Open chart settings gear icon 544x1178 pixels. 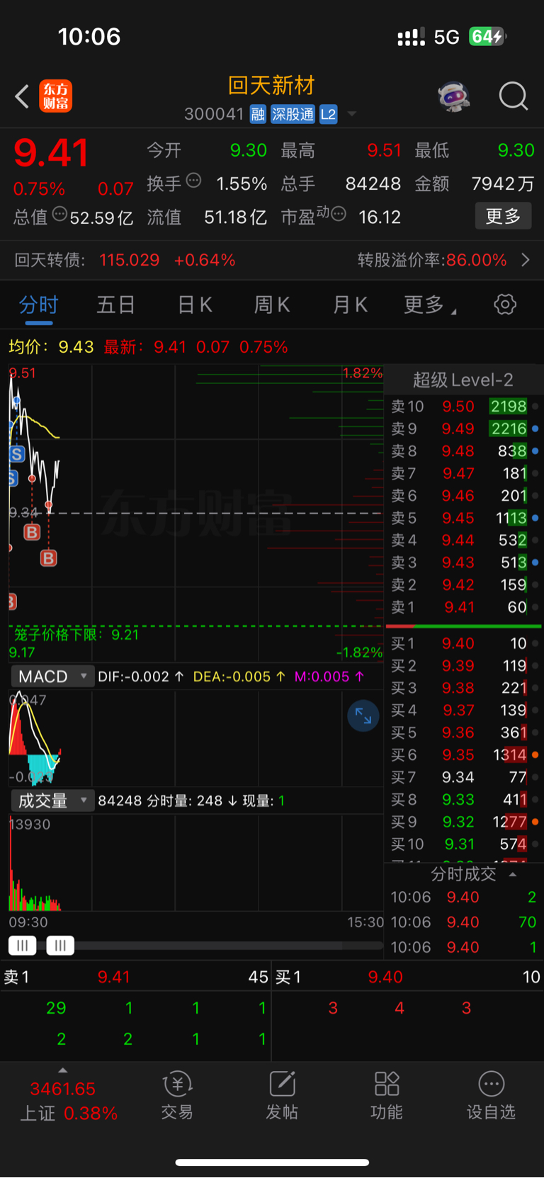click(505, 305)
